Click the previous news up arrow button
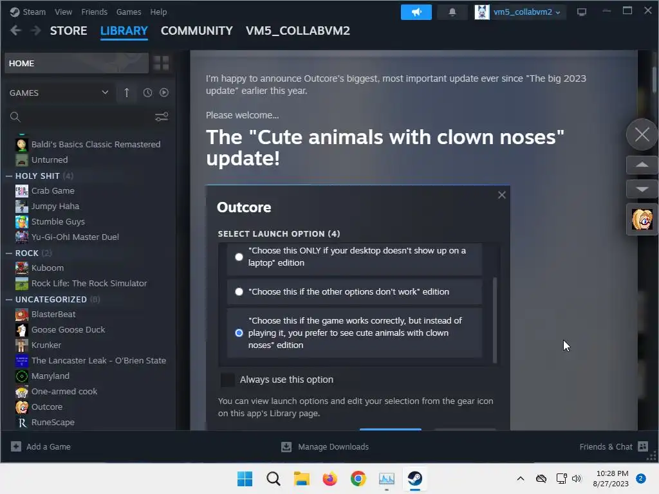The width and height of the screenshot is (659, 494). 642,165
